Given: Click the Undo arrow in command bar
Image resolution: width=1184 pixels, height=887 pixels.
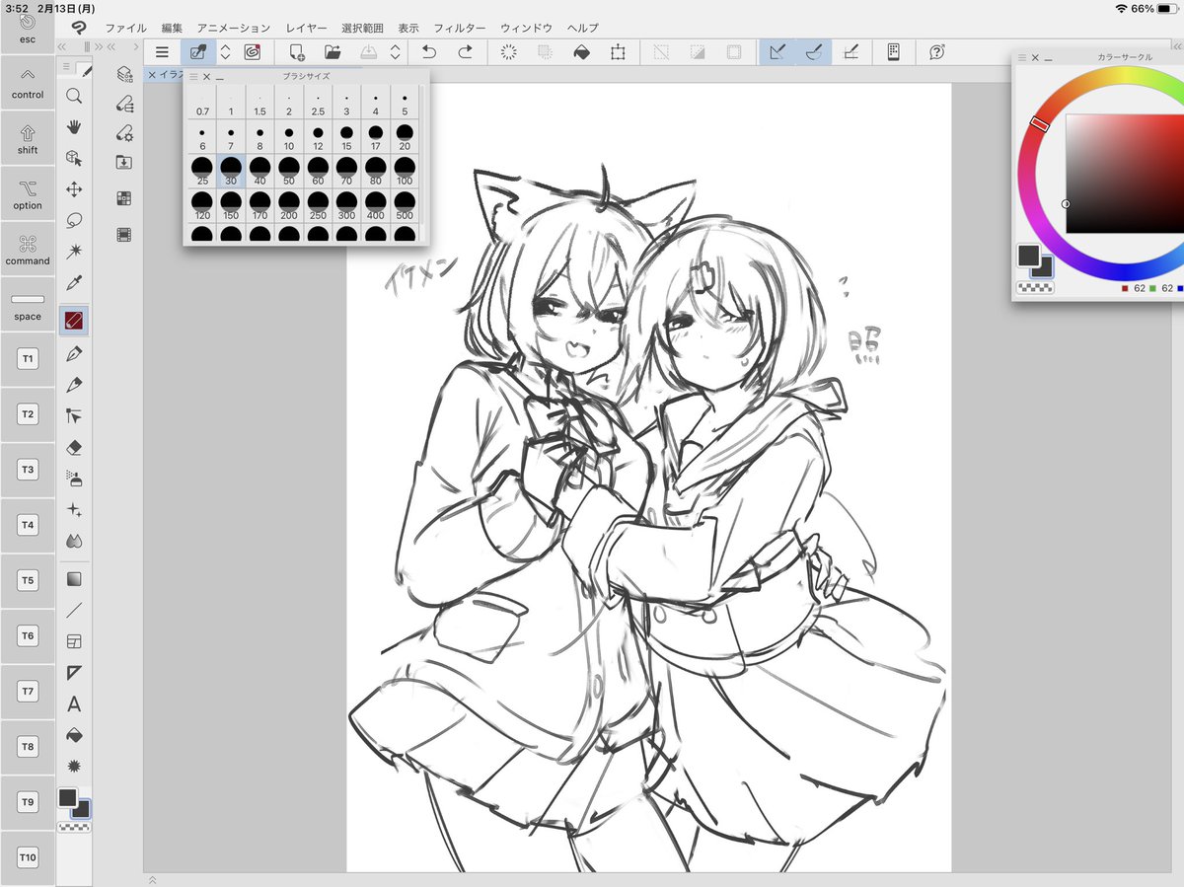Looking at the screenshot, I should click(x=429, y=52).
